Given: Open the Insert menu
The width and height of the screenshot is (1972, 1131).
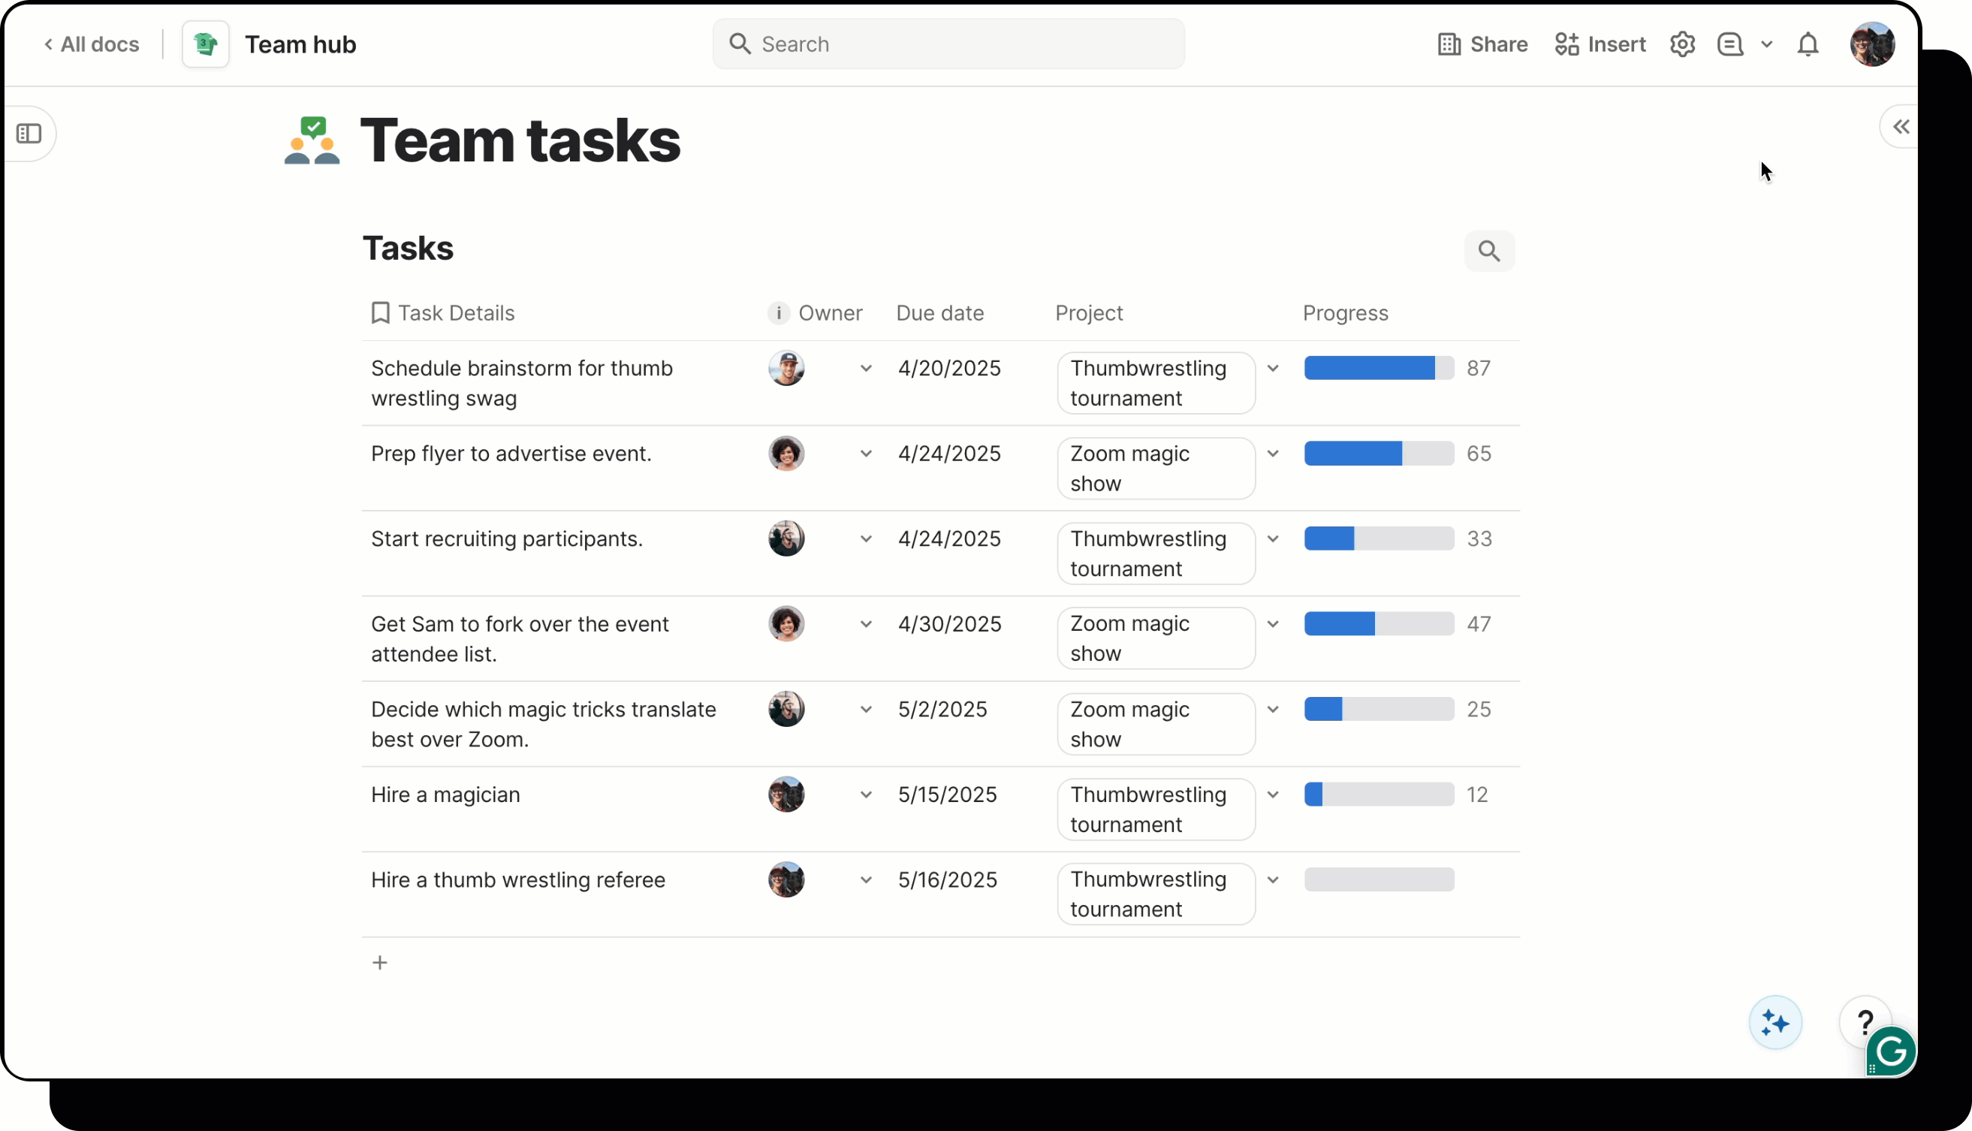Looking at the screenshot, I should [x=1600, y=44].
